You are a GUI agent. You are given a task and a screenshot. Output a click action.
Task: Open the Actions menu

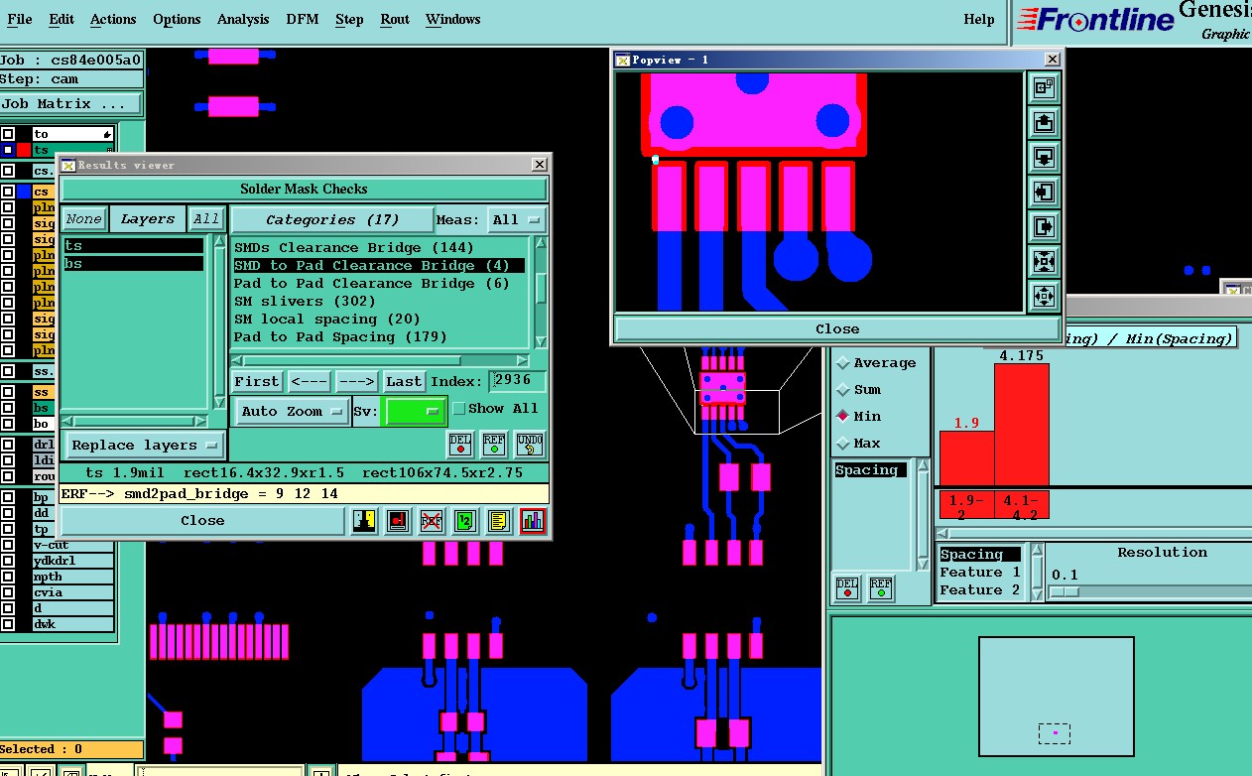[x=113, y=19]
